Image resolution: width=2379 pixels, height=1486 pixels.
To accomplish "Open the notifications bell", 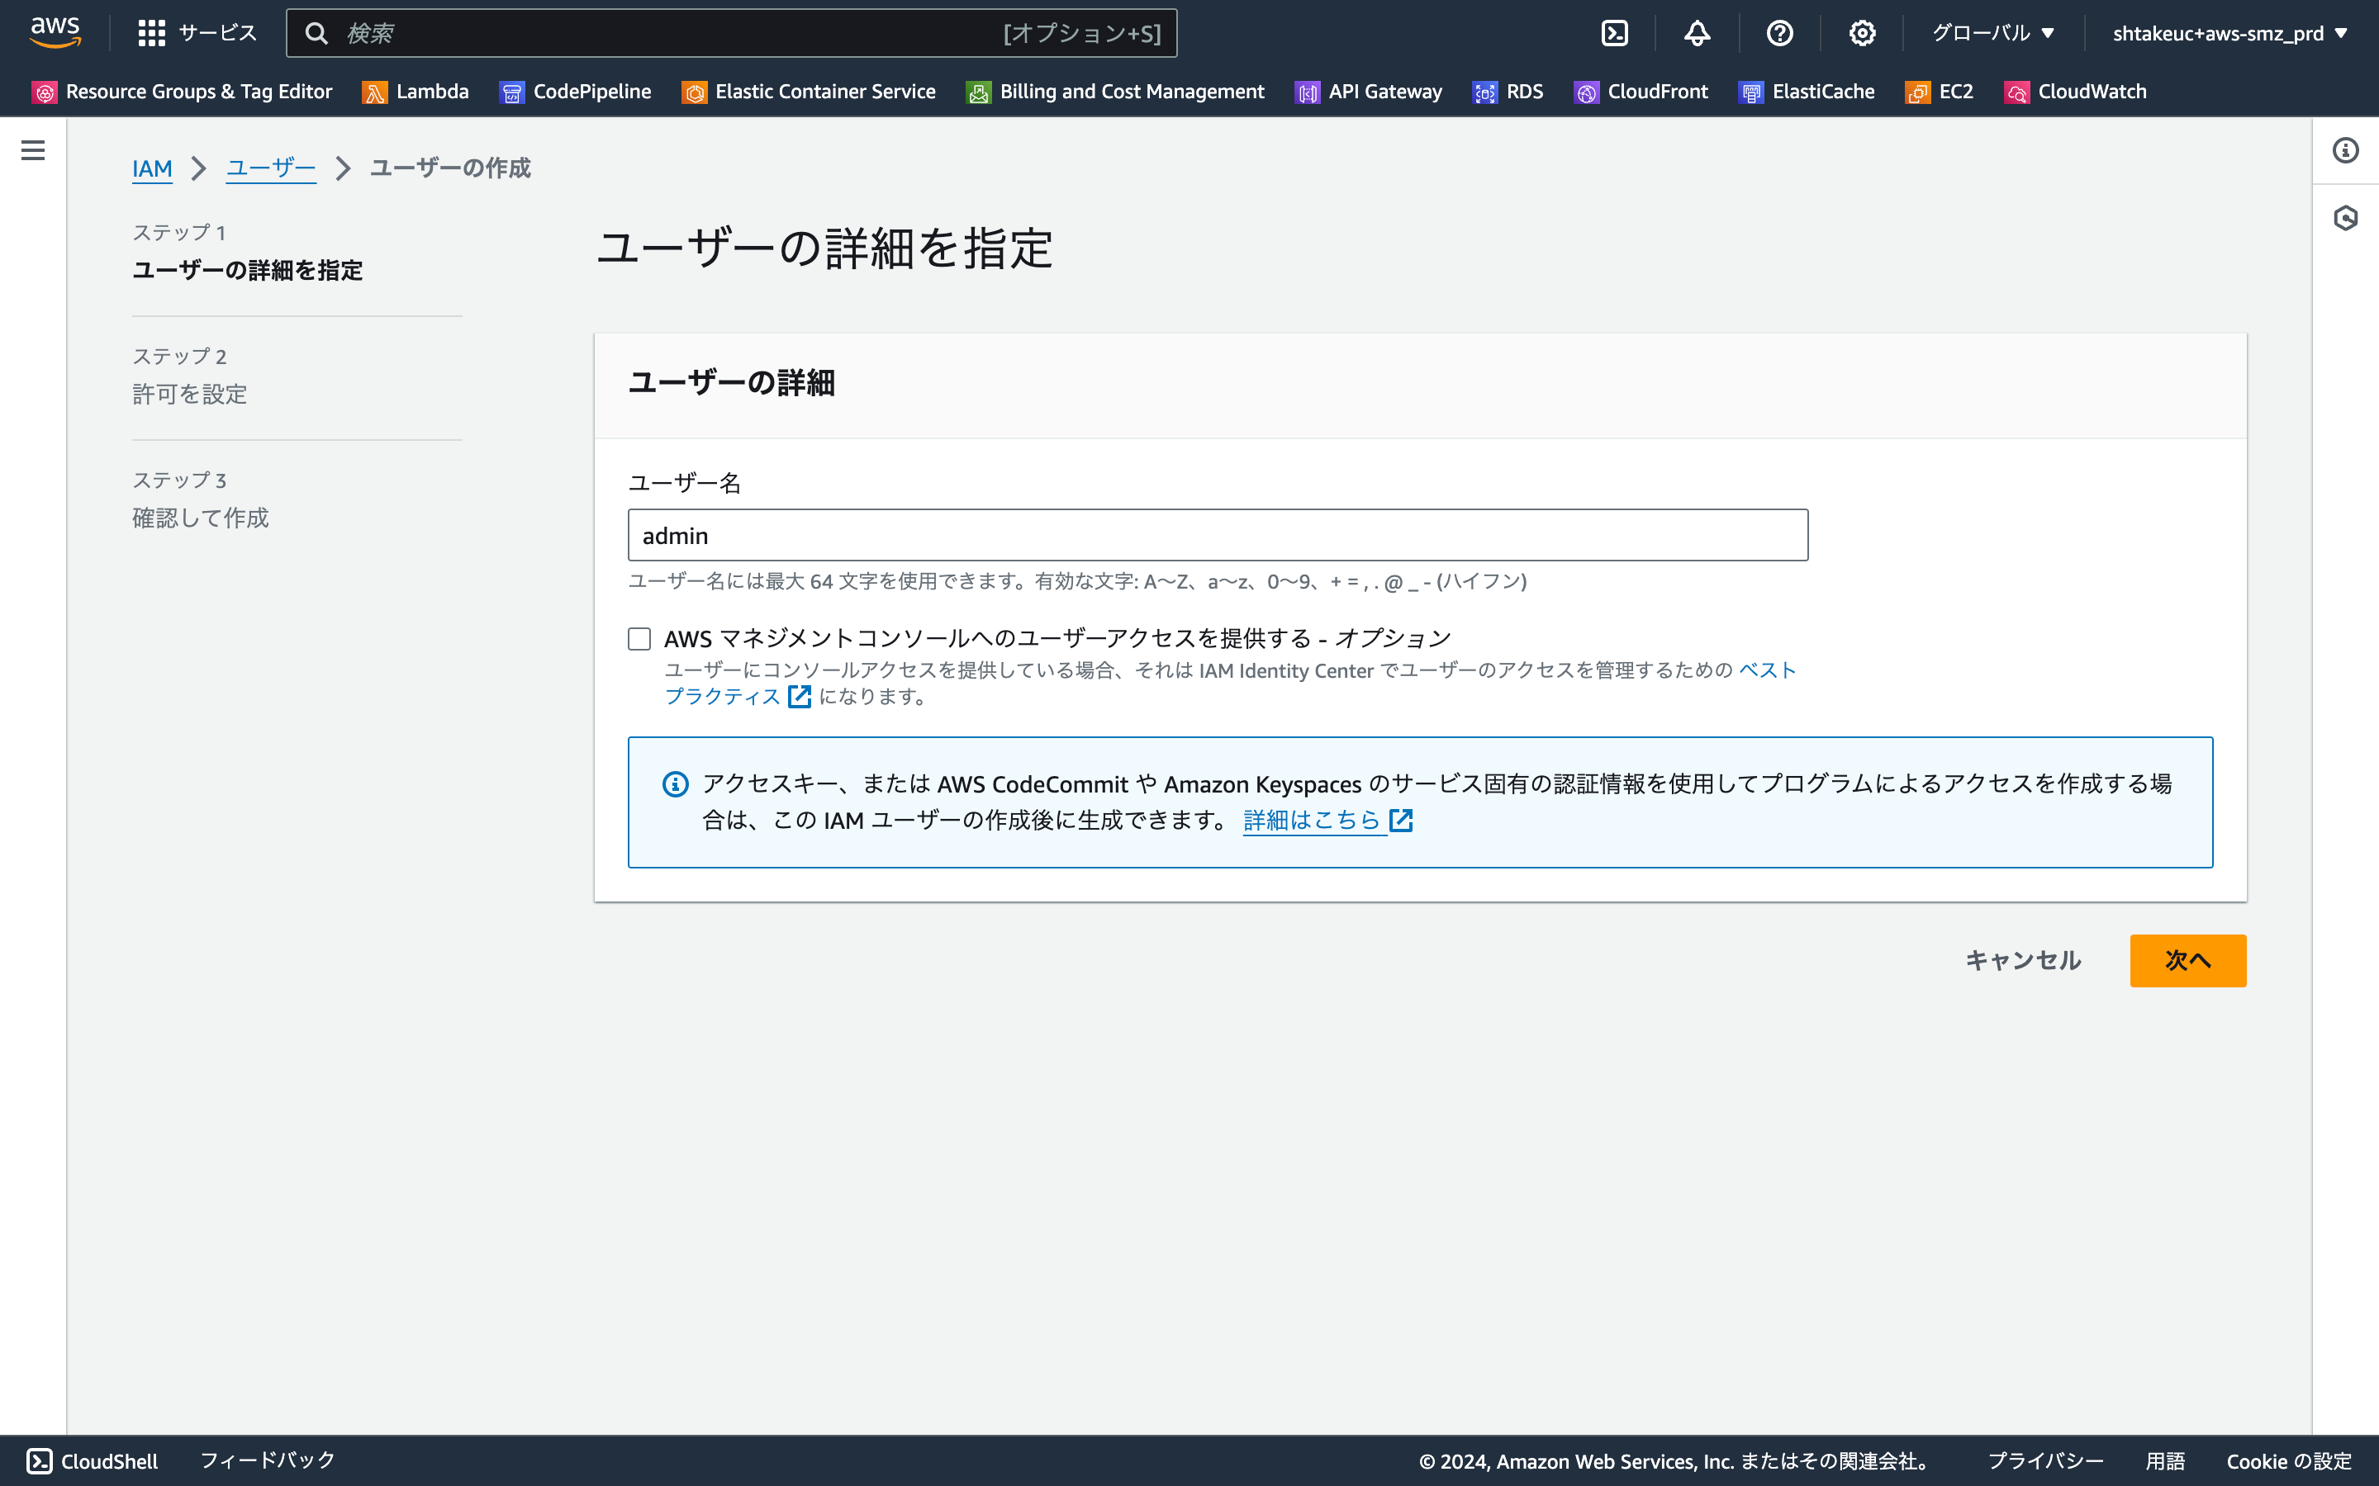I will click(x=1697, y=33).
